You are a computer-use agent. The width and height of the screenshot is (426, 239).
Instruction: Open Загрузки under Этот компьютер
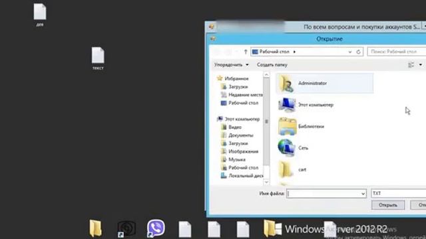point(234,143)
